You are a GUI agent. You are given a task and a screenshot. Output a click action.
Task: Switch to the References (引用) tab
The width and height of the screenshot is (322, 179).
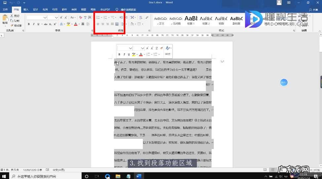pyautogui.click(x=55, y=10)
